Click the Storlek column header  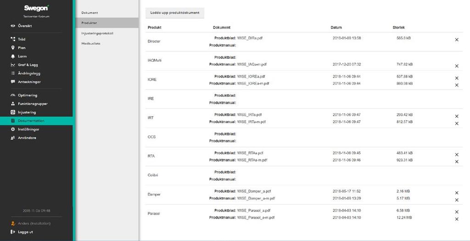pyautogui.click(x=399, y=27)
